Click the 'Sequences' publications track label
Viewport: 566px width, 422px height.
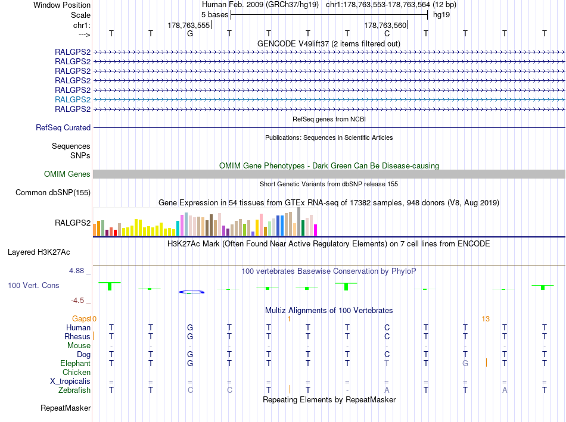(x=71, y=146)
